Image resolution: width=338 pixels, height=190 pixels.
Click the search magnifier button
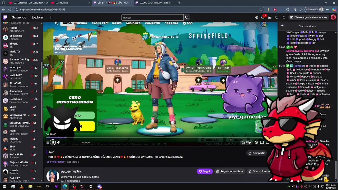187,17
